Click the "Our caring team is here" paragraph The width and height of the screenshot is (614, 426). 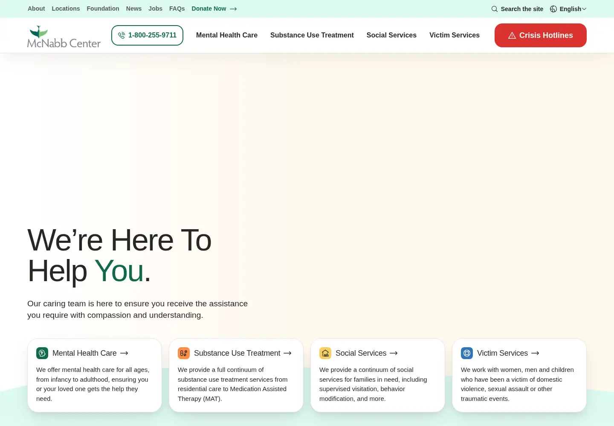[137, 309]
